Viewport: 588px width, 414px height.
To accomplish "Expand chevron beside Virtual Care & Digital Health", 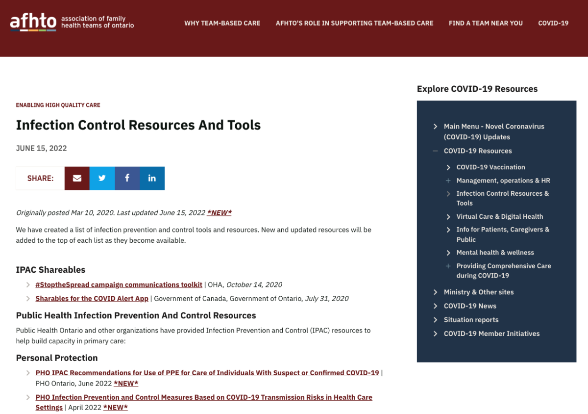I will click(x=448, y=217).
